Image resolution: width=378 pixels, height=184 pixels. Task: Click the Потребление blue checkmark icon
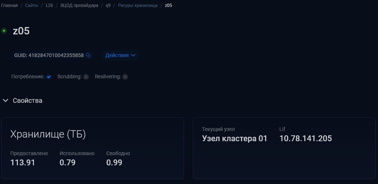click(49, 77)
